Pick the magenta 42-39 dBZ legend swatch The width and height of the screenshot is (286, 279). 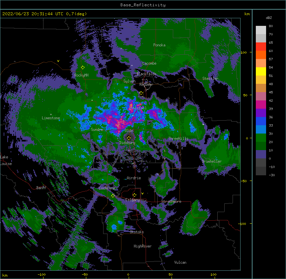261,104
